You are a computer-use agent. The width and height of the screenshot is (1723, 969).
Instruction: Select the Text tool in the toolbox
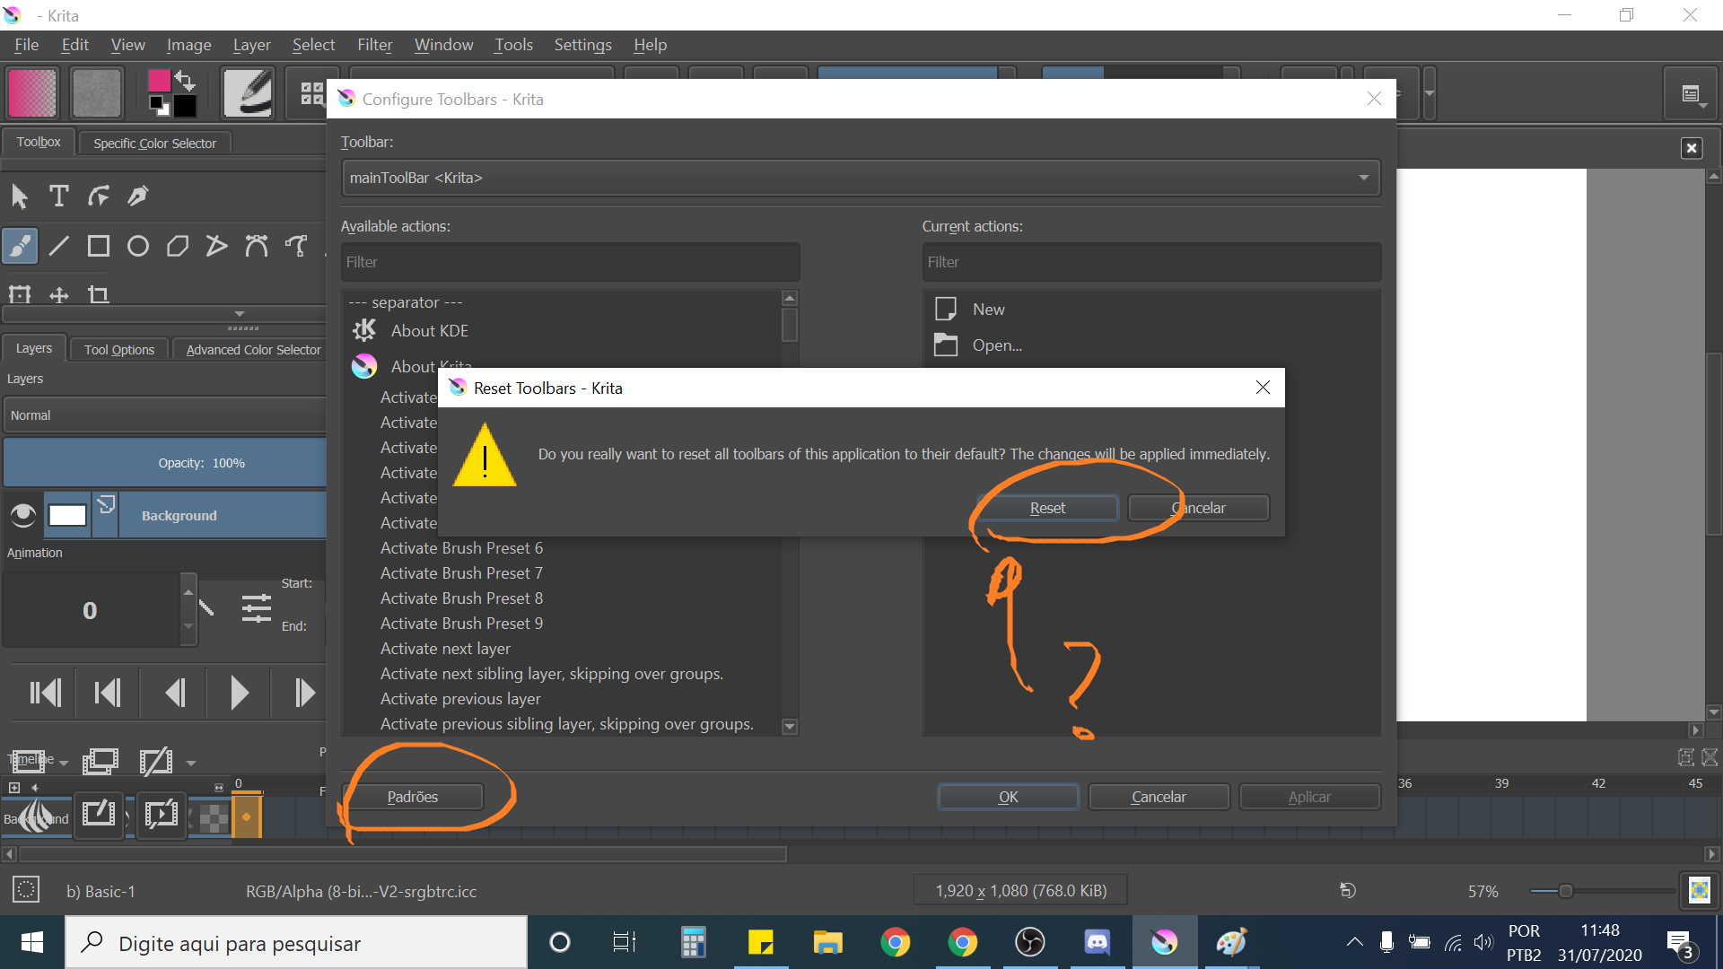point(59,196)
